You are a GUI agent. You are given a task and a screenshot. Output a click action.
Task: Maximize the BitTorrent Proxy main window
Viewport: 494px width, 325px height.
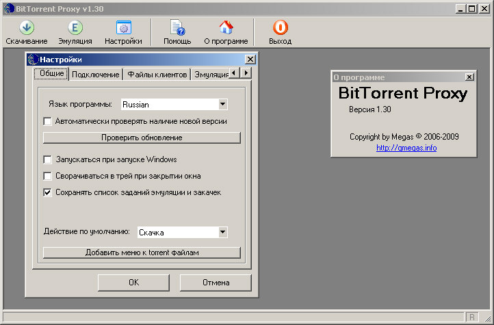pyautogui.click(x=472, y=9)
